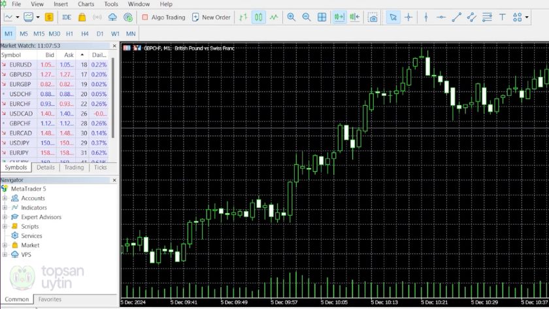Take a chart screenshot with camera icon
Screen dimensions: 549x309
tap(373, 17)
